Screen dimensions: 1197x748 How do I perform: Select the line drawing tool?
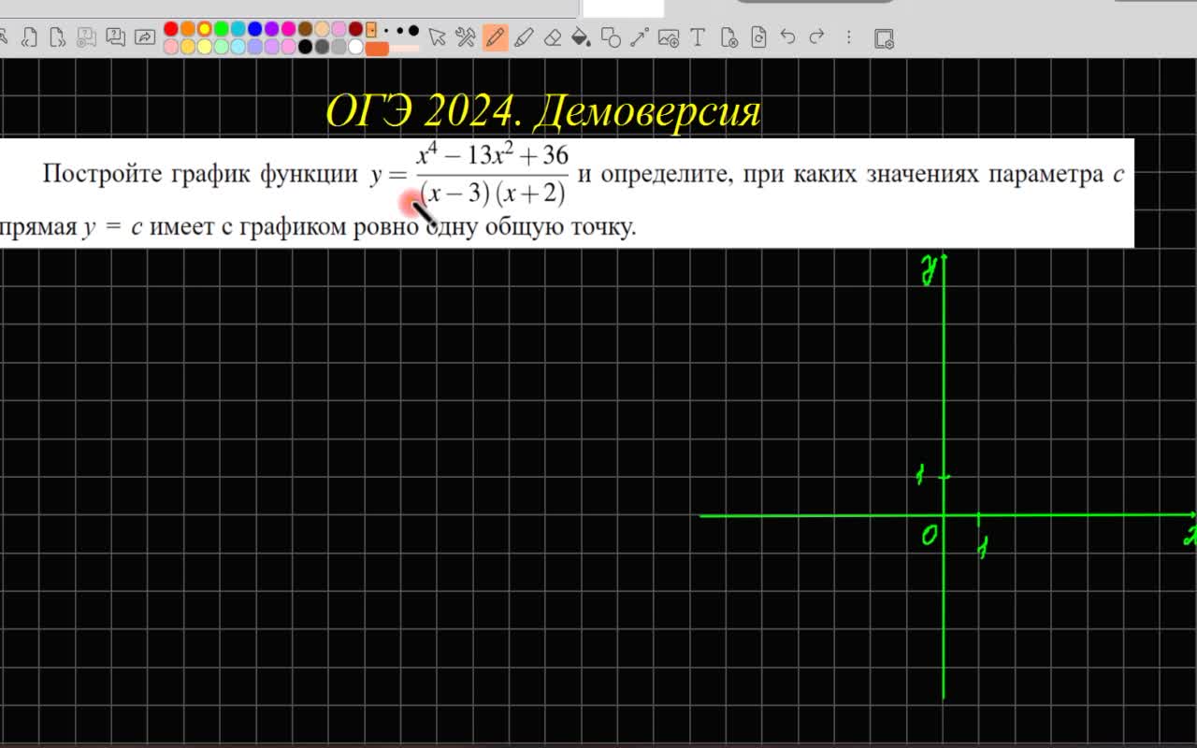coord(640,37)
